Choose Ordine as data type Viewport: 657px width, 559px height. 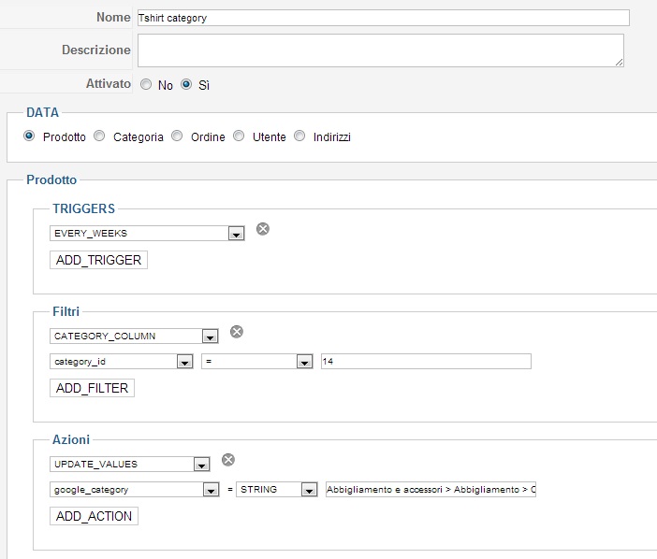pos(178,136)
